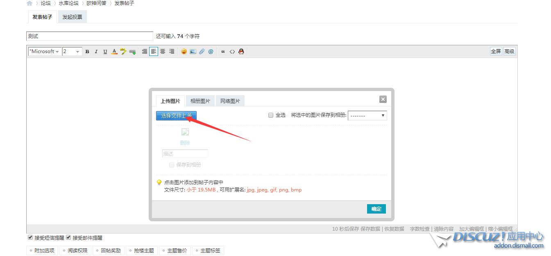
Task: Switch to the 网络图片 tab
Action: click(230, 101)
